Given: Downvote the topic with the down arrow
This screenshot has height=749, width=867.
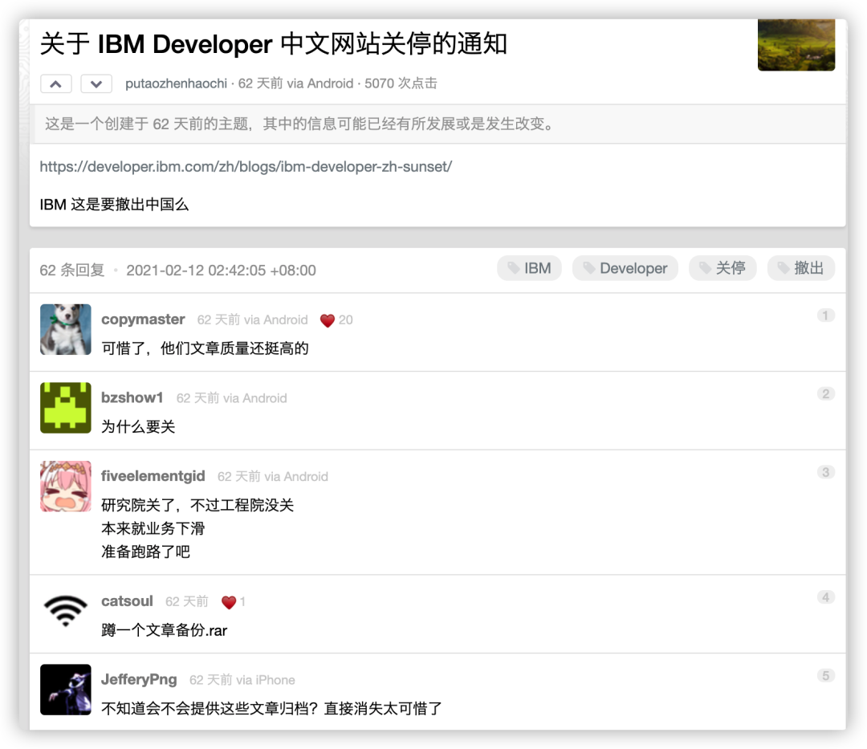Looking at the screenshot, I should 96,84.
